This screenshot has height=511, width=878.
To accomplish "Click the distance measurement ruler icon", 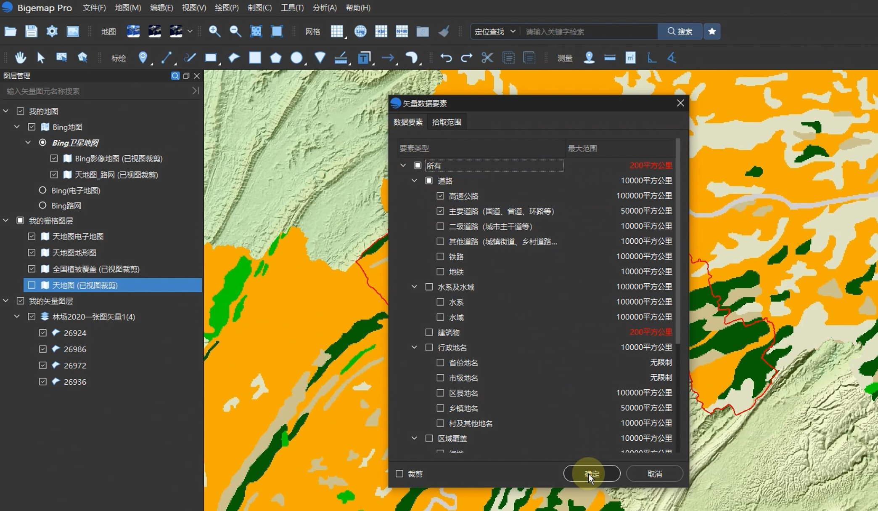I will [610, 58].
